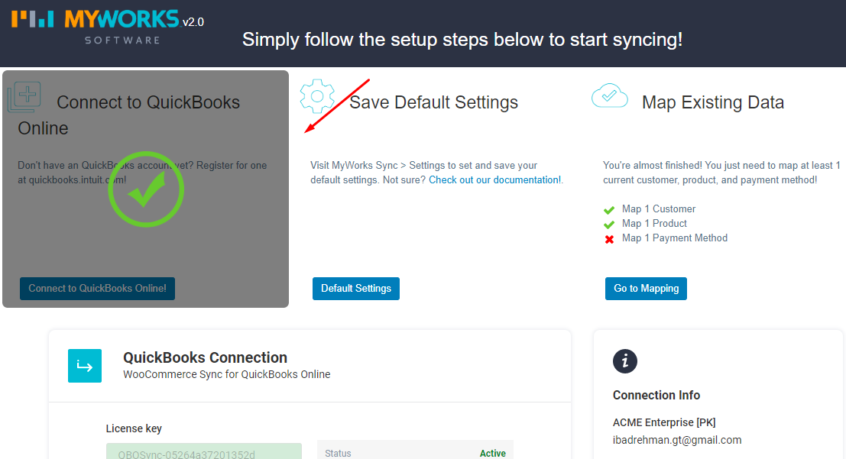Click the Active status label
846x459 pixels.
492,454
